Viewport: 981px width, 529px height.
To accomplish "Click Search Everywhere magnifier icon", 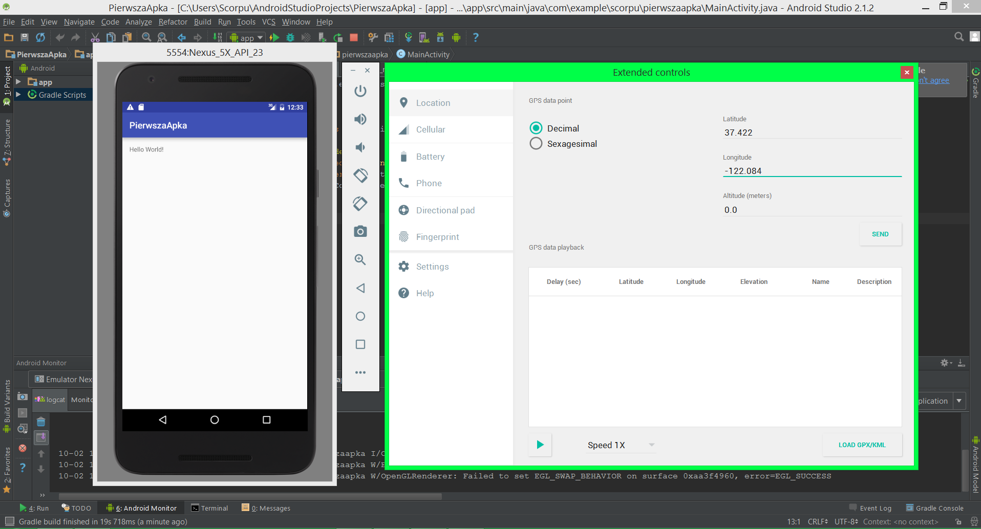I will point(959,37).
